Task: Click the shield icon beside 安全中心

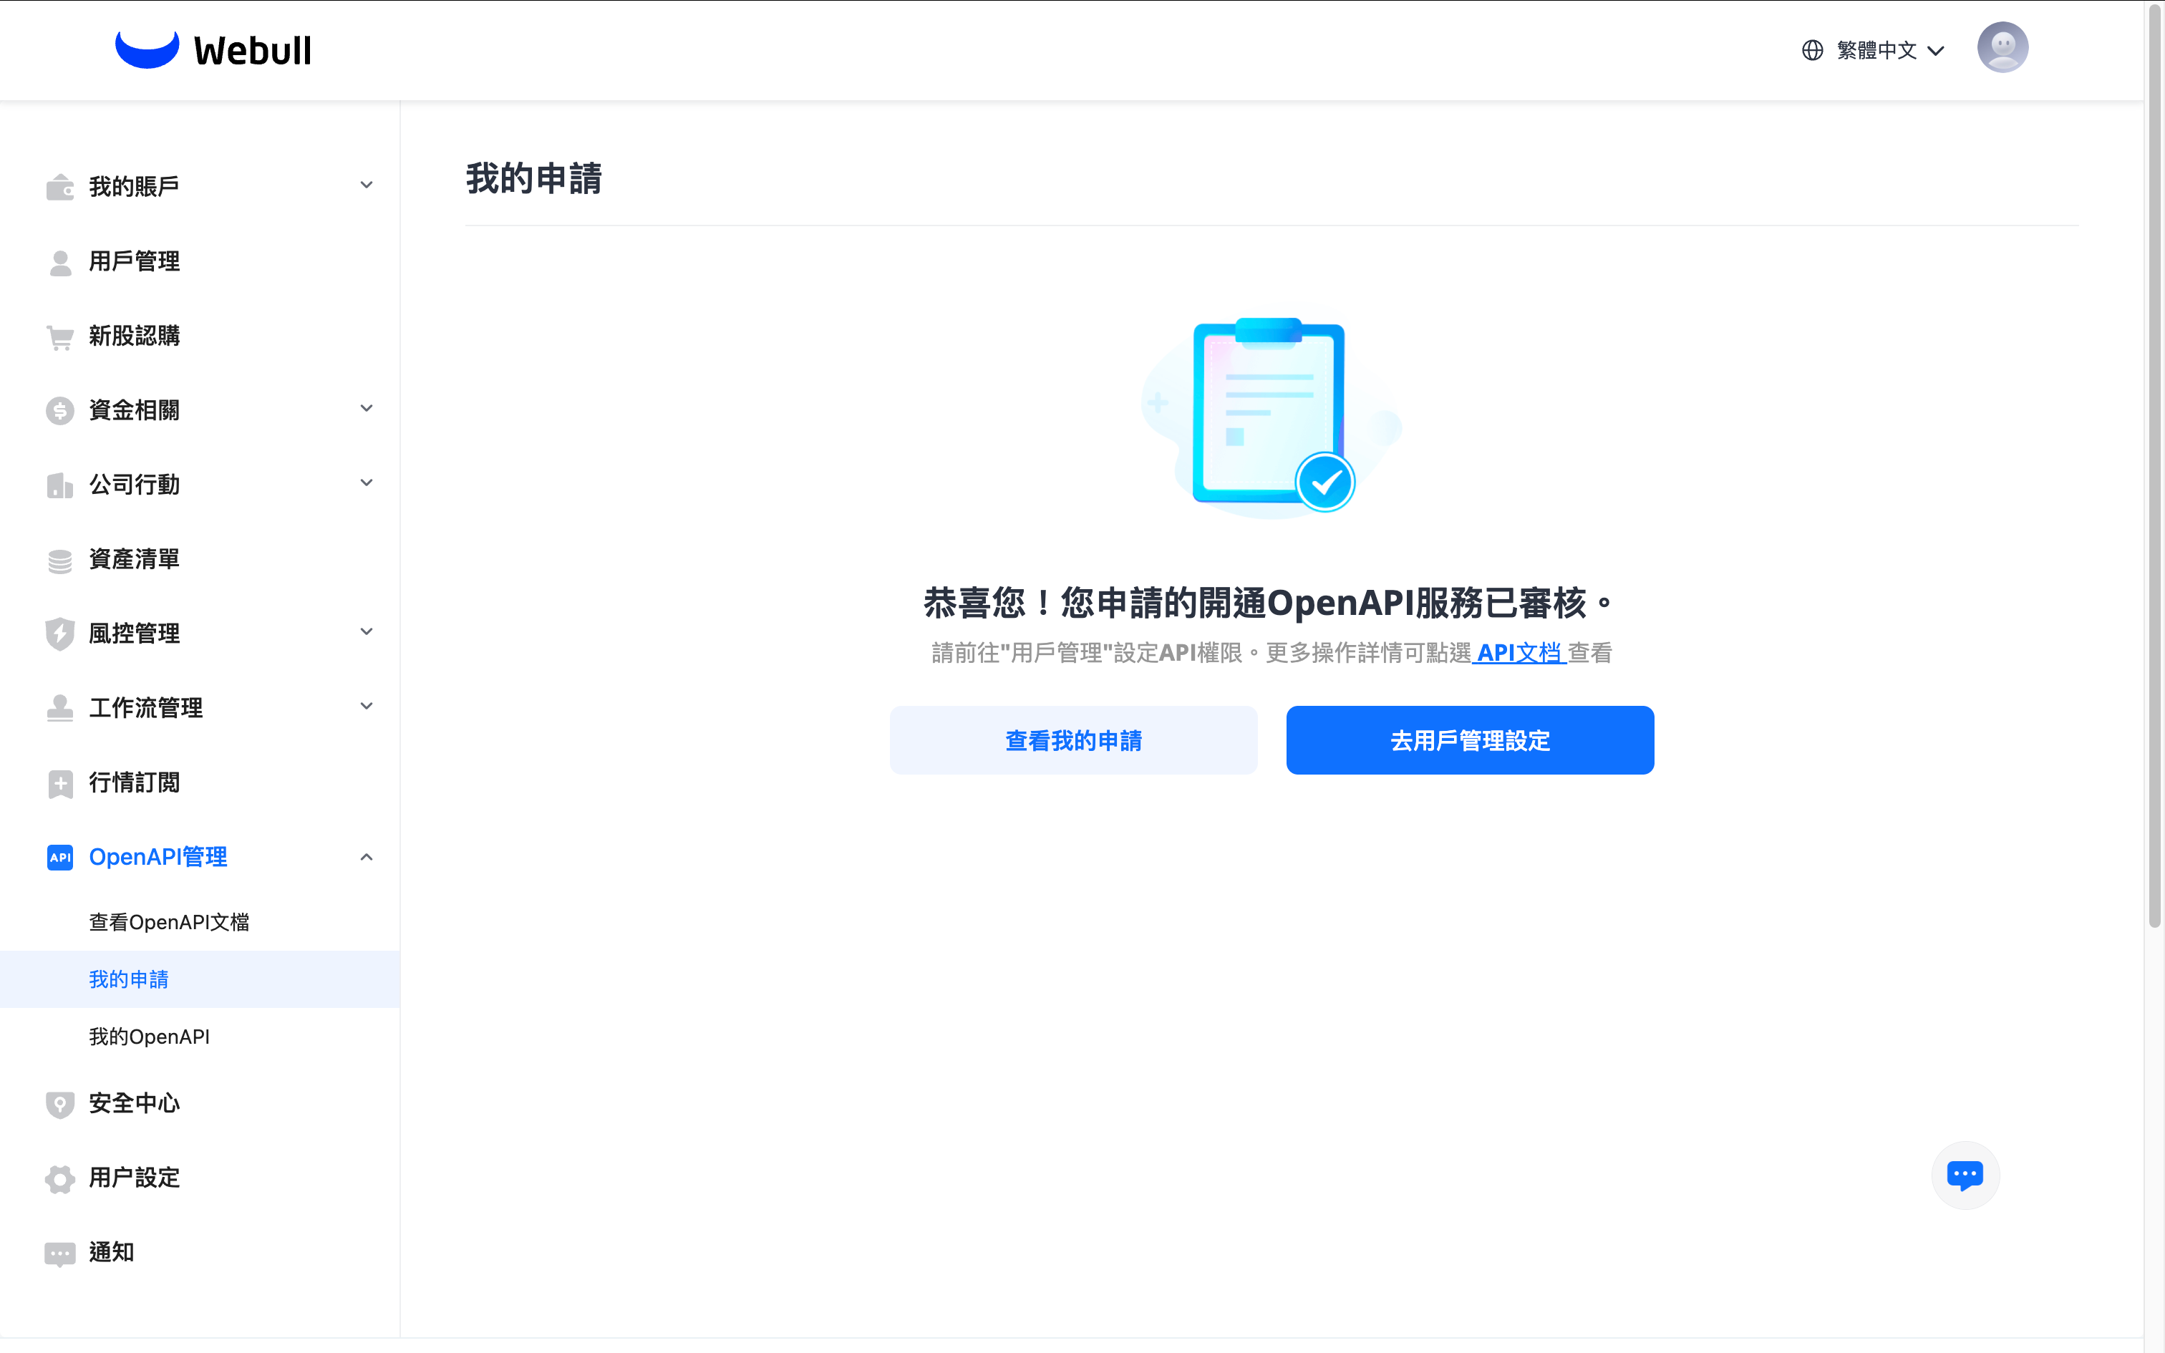Action: pos(59,1104)
